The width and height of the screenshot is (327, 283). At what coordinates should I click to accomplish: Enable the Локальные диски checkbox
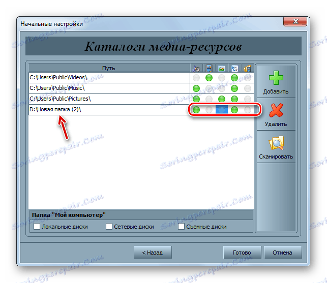[x=37, y=226]
